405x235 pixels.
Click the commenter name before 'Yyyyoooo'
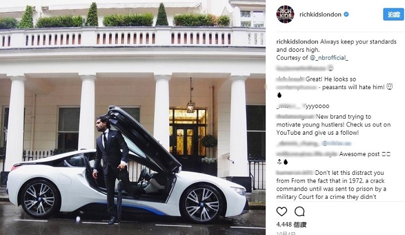tap(289, 106)
